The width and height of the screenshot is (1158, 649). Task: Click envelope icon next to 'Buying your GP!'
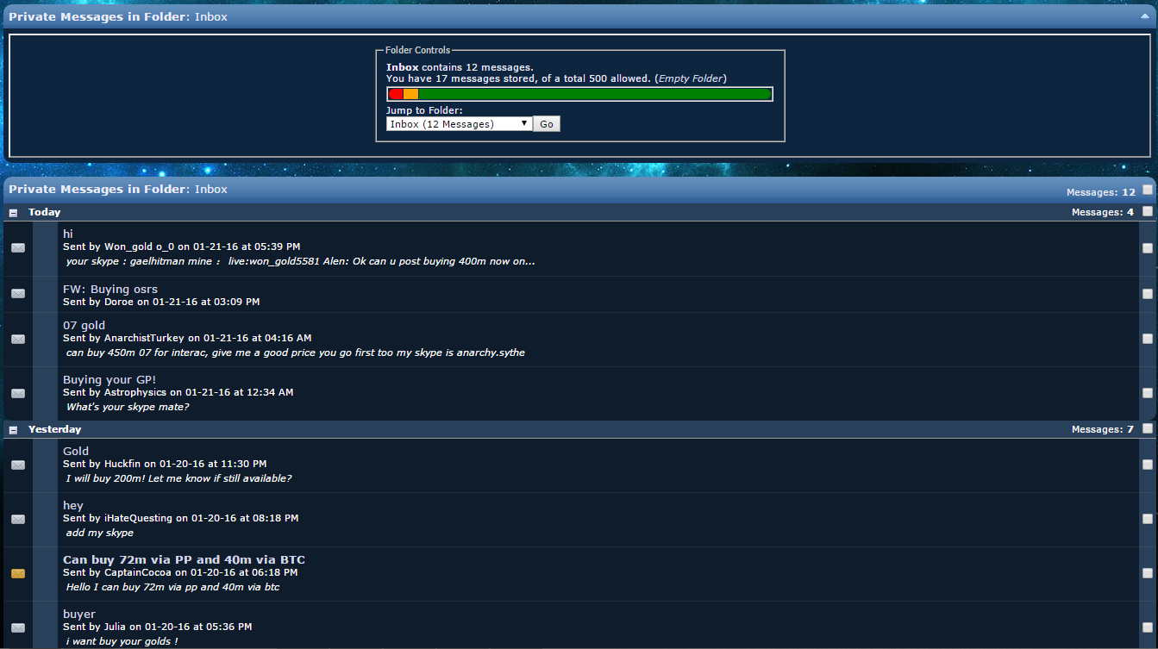[18, 394]
